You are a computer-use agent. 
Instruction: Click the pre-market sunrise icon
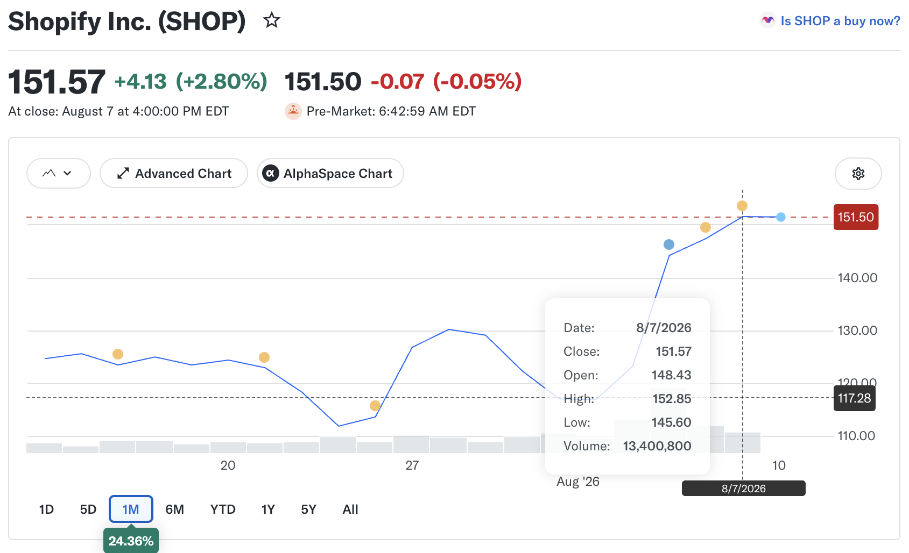(x=293, y=111)
